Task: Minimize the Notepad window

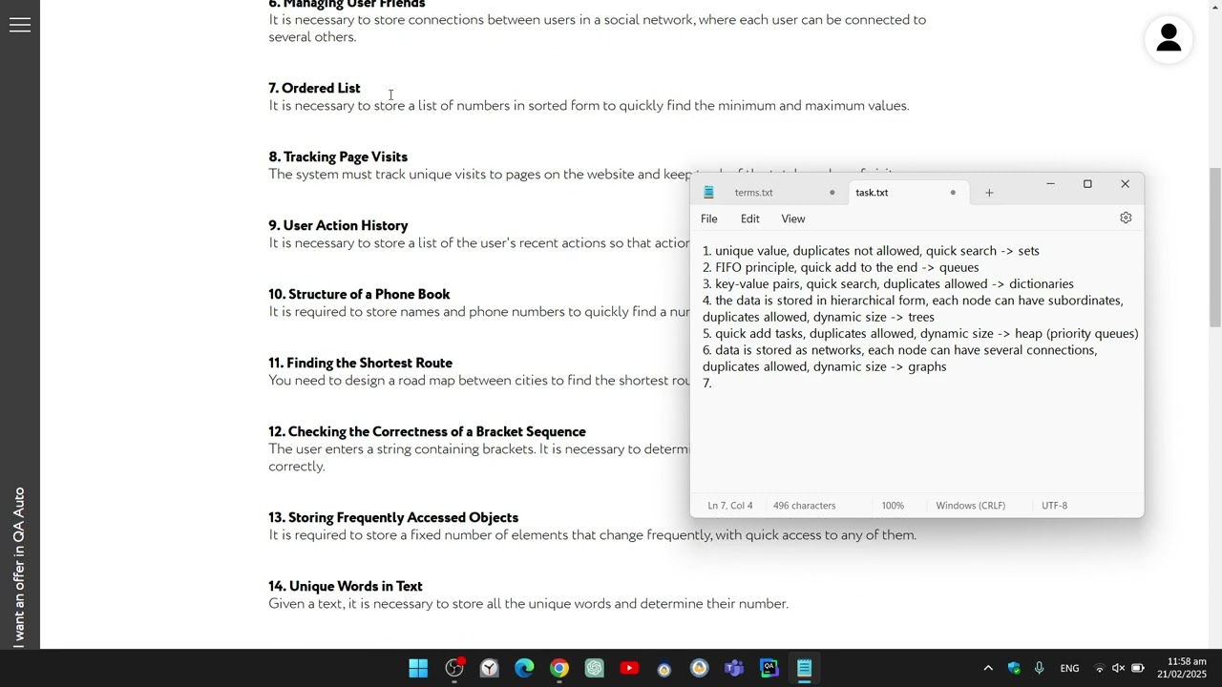Action: point(1050,184)
